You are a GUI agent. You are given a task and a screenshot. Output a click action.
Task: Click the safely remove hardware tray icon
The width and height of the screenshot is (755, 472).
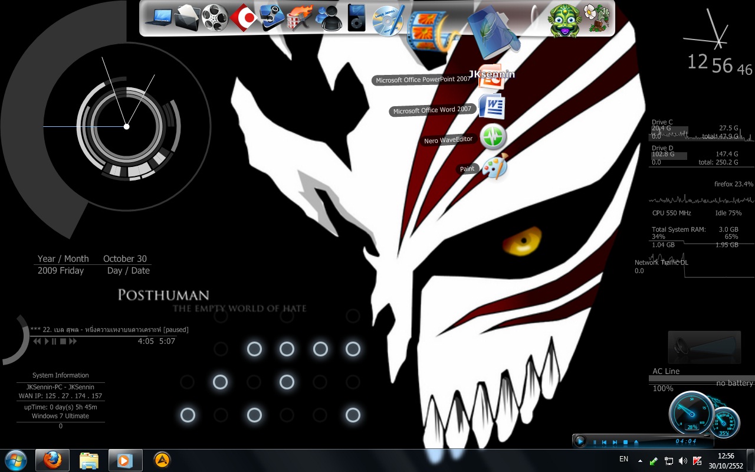click(x=654, y=460)
